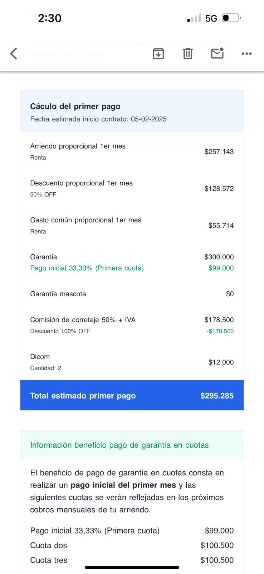Tap the Garantía mascota $0 row
Viewport: 264px width, 574px height.
pos(132,294)
